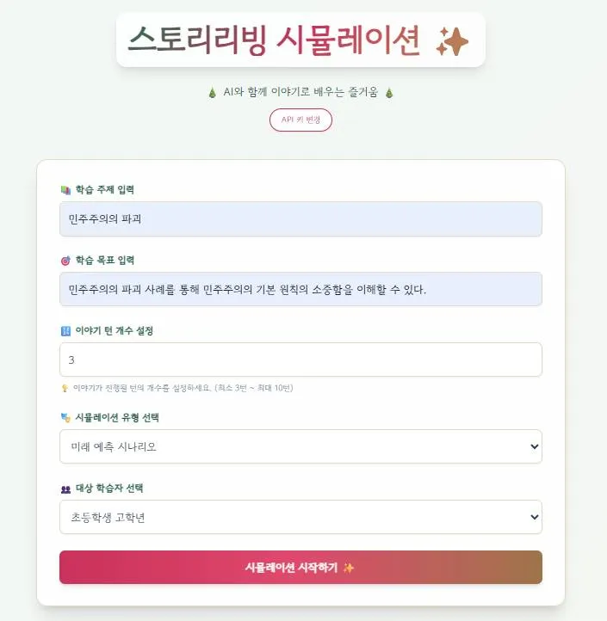Click the books icon beside 학습 주제 입력
The height and width of the screenshot is (621, 607).
[x=65, y=189]
